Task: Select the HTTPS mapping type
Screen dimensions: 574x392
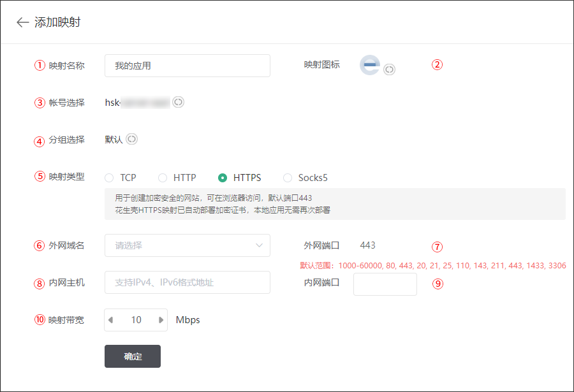Action: (223, 178)
